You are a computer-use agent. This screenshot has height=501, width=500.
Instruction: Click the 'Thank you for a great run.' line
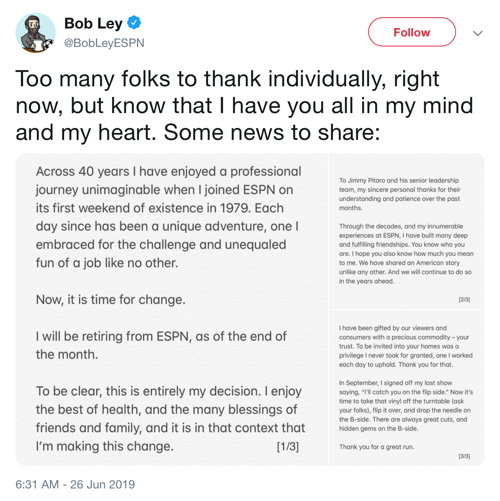[376, 447]
